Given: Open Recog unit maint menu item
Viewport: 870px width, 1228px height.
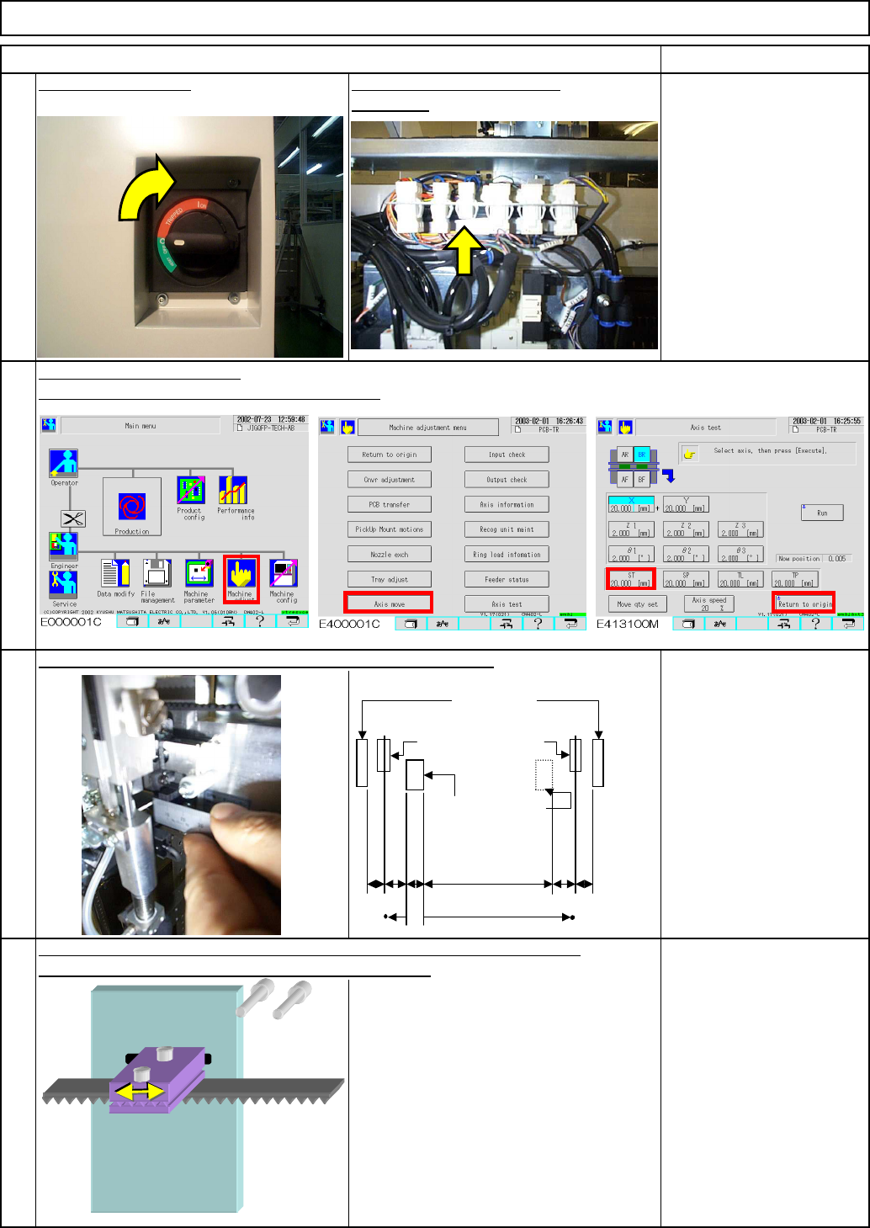Looking at the screenshot, I should click(x=507, y=529).
